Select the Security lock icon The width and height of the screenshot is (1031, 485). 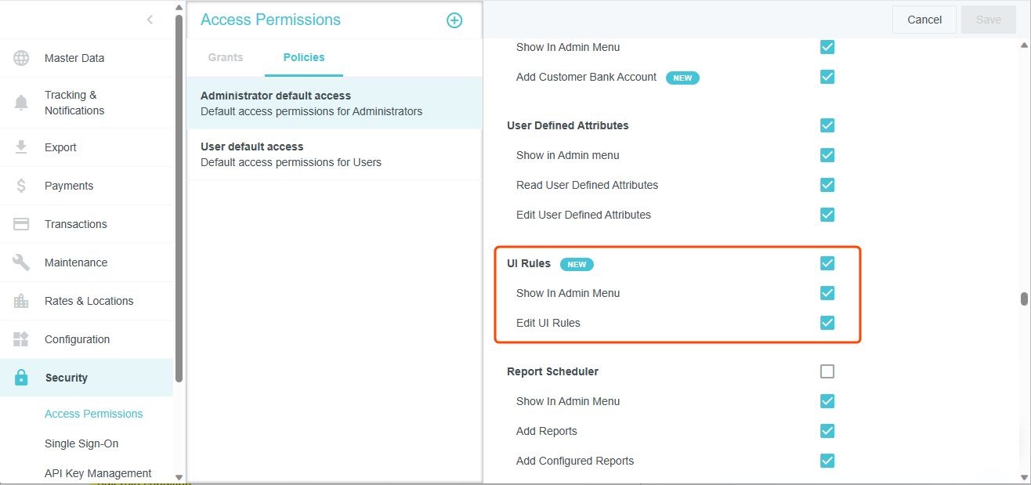20,377
